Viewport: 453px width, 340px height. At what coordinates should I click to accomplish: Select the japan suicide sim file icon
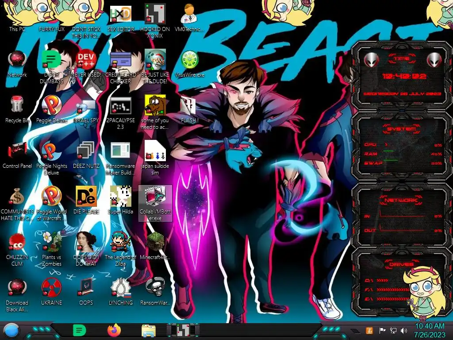pyautogui.click(x=155, y=158)
